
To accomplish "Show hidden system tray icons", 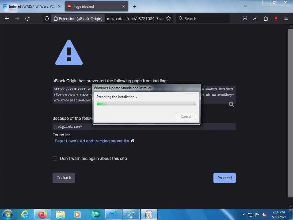I will pyautogui.click(x=243, y=215).
